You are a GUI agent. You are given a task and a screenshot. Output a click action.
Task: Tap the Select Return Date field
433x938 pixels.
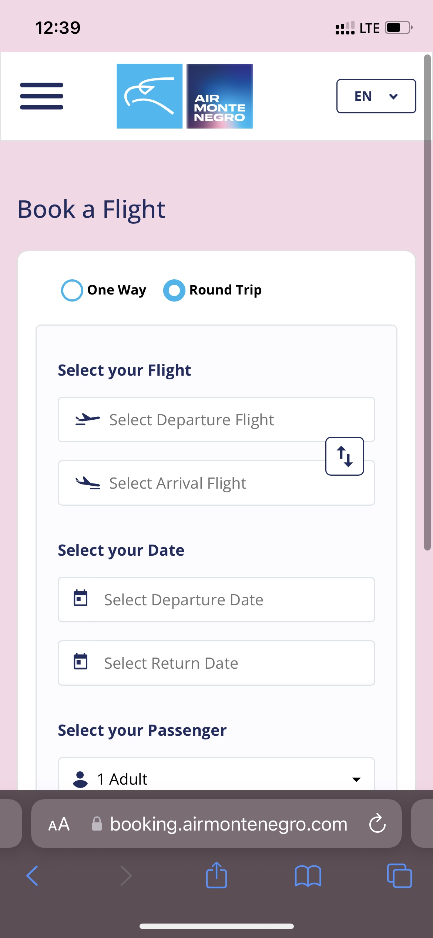tap(216, 663)
